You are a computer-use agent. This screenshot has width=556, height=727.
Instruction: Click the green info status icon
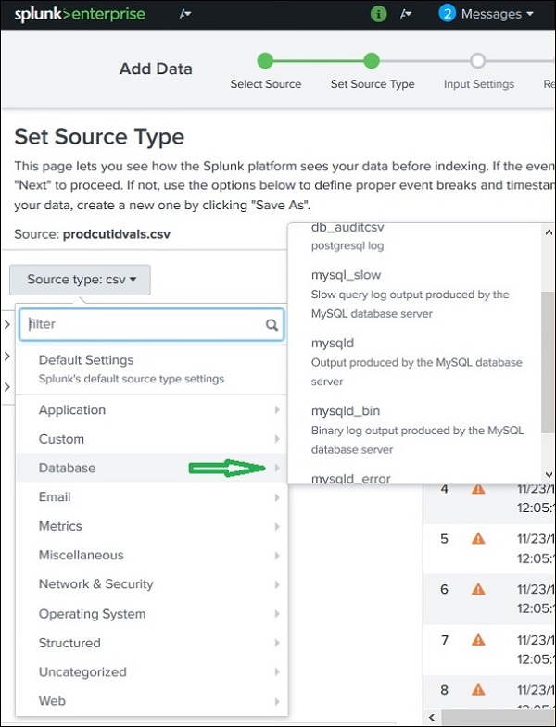point(378,14)
